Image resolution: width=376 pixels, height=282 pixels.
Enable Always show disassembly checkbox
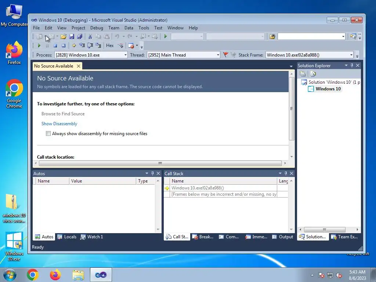[48, 134]
